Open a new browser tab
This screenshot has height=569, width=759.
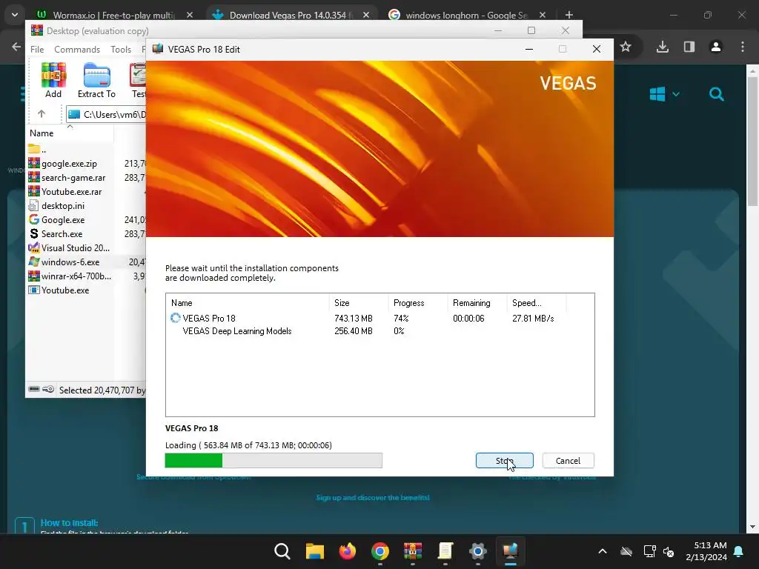(x=569, y=15)
